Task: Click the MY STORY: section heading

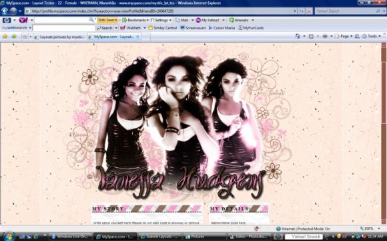Action: [x=109, y=209]
